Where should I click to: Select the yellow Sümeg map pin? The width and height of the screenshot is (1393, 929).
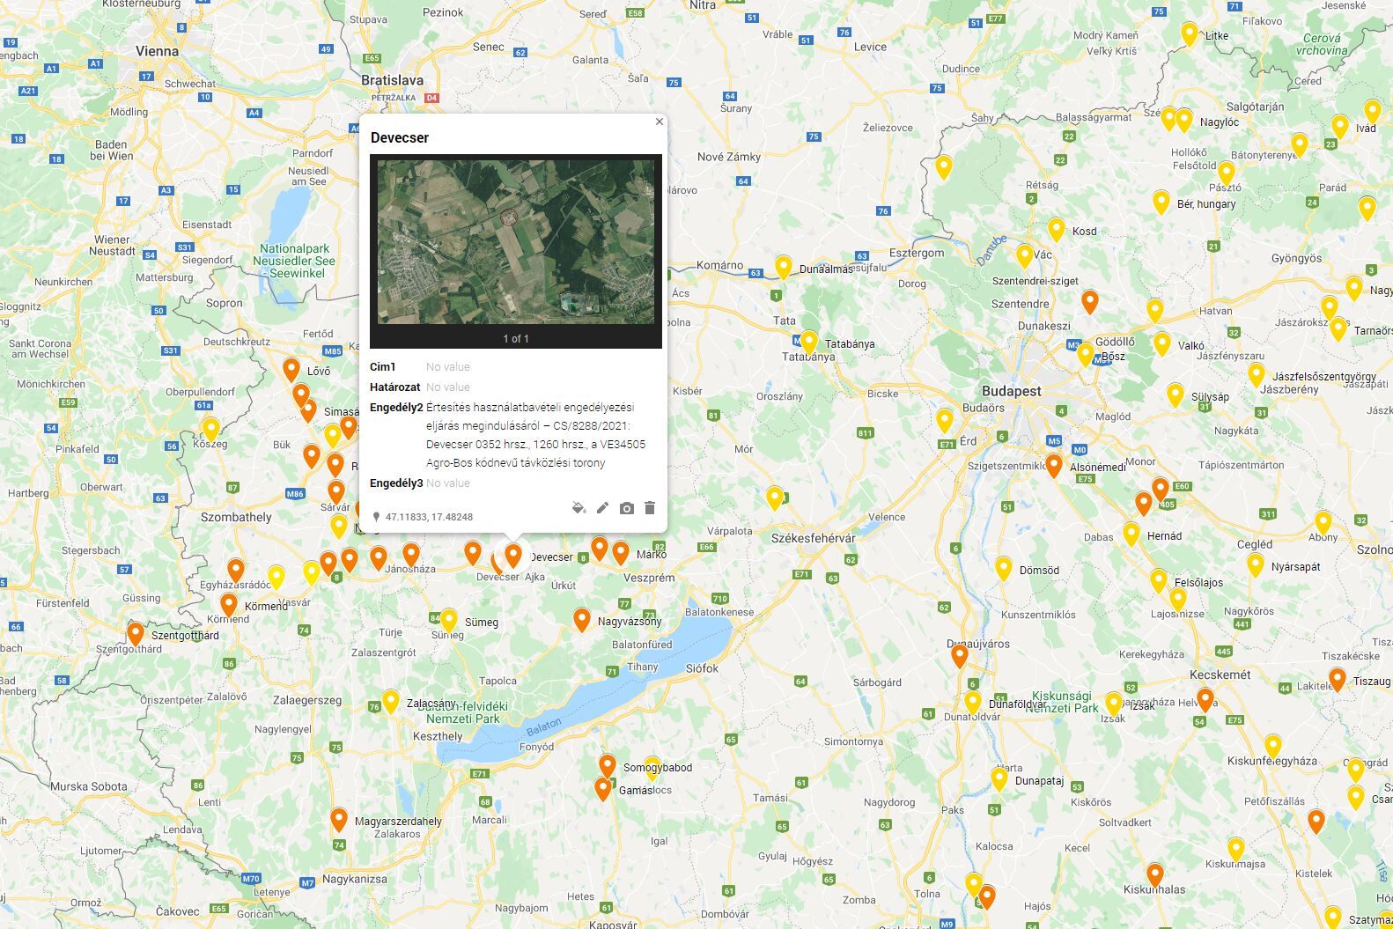click(x=449, y=621)
